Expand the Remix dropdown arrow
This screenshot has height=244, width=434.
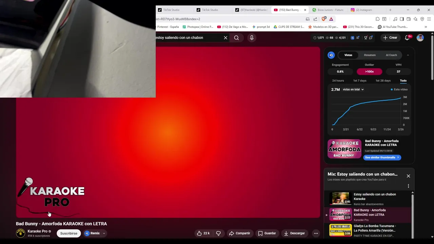click(x=104, y=233)
